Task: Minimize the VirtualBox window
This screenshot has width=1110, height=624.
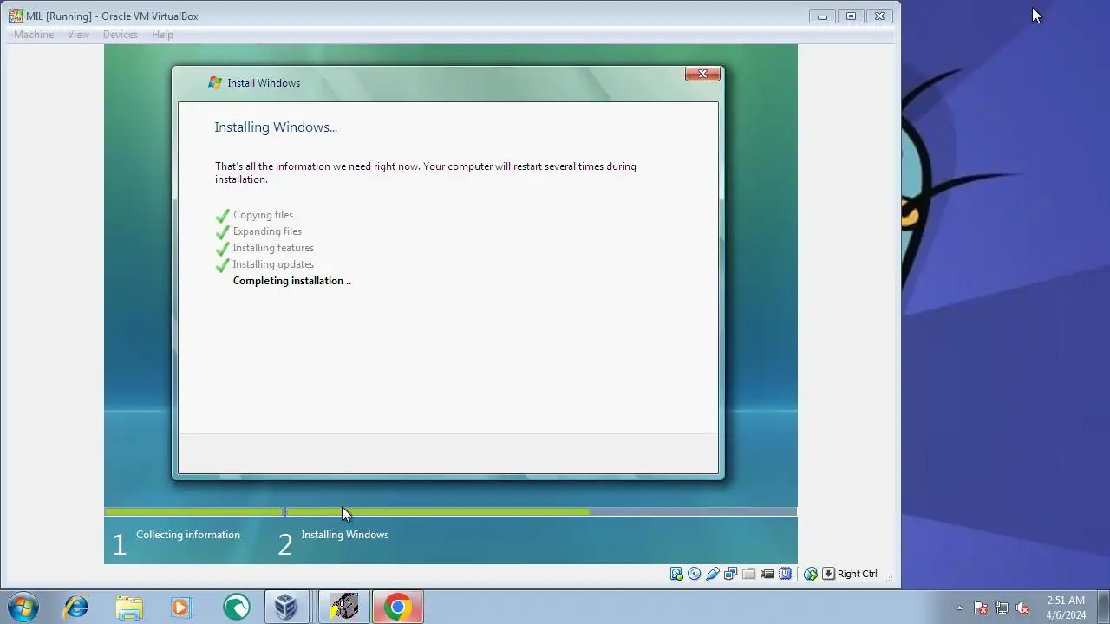Action: click(x=822, y=16)
